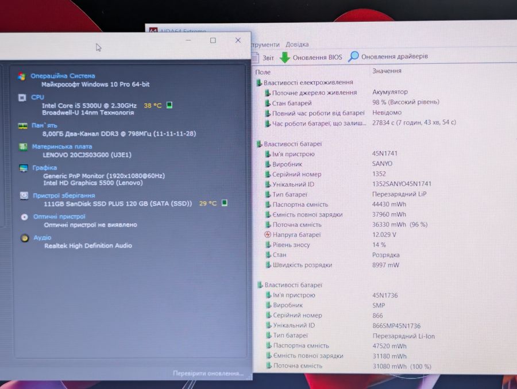Click the motherboard icon
517x389 pixels.
(x=23, y=147)
